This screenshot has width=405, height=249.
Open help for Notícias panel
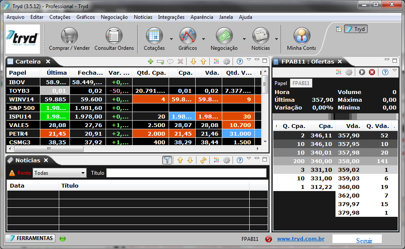coord(240,160)
